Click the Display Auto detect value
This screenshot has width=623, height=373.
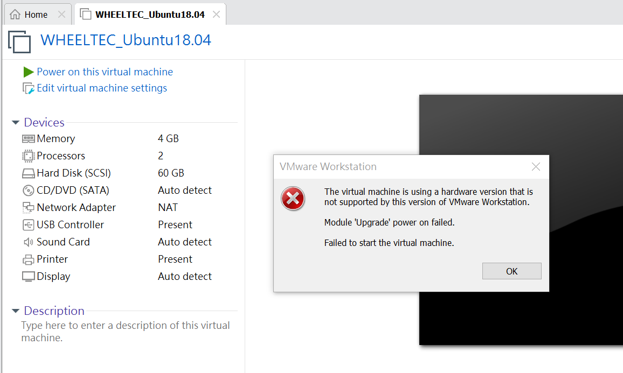[185, 277]
